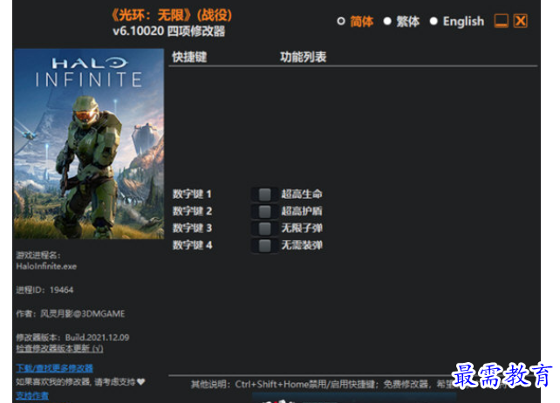560x403 pixels.
Task: Click the 数字键 4 hotkey label
Action: (192, 245)
